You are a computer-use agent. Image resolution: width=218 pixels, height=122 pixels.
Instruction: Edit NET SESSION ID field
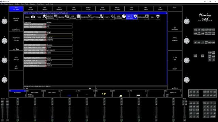click(59, 35)
